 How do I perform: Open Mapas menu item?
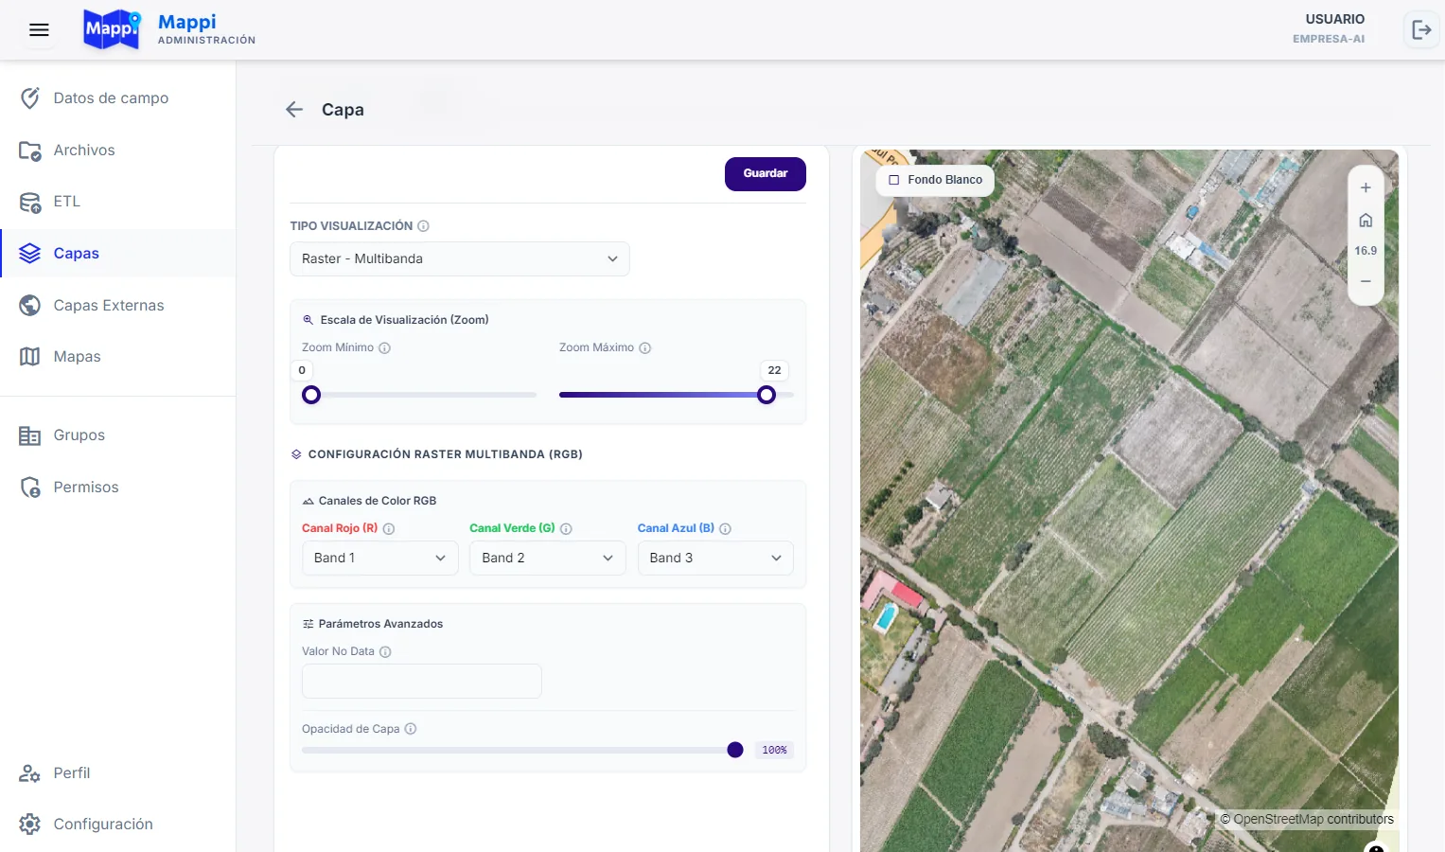tap(117, 357)
